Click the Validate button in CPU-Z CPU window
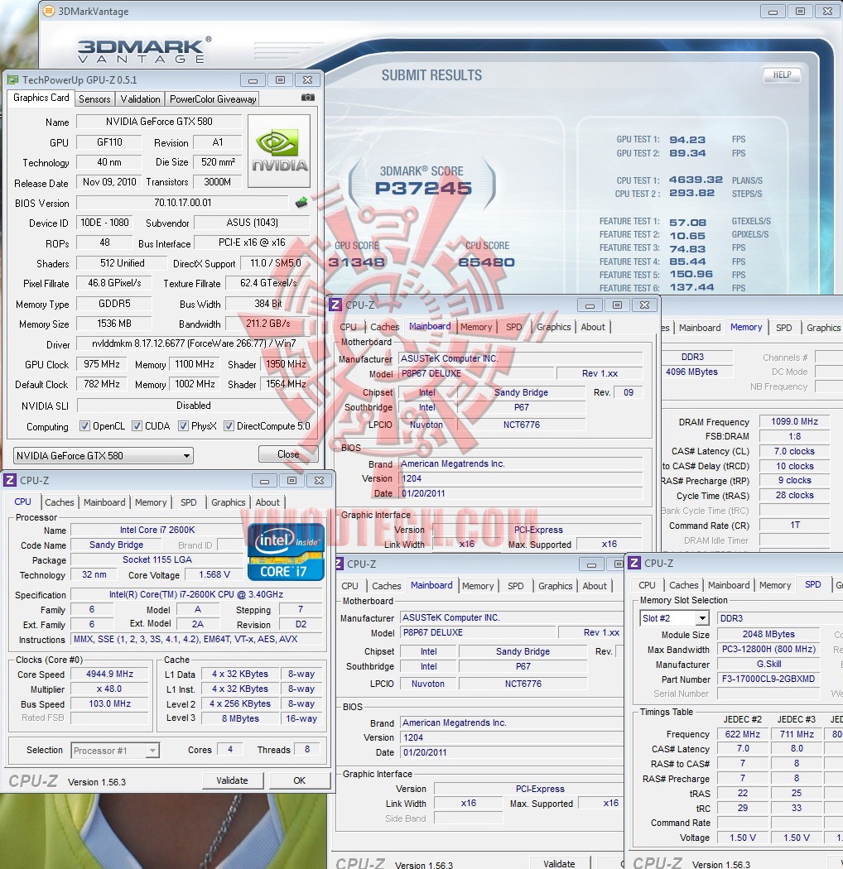 tap(232, 780)
